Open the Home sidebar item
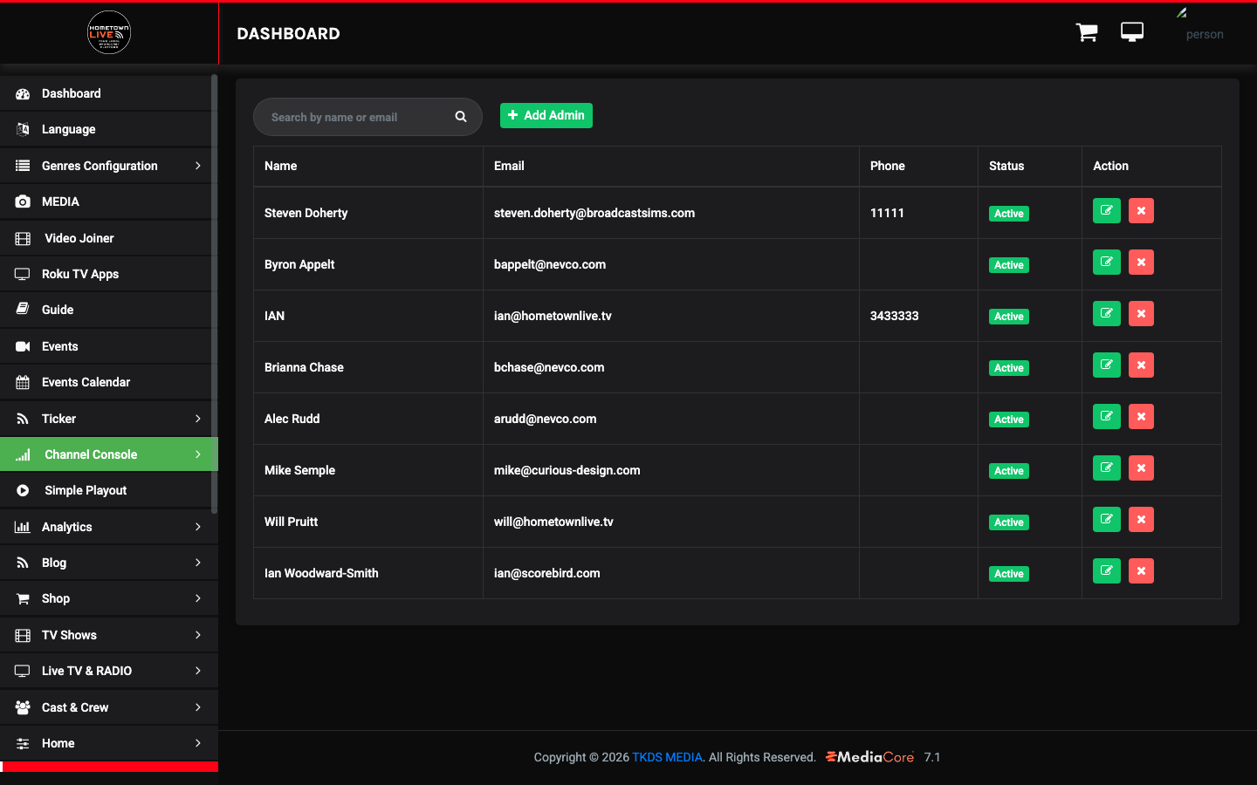This screenshot has width=1257, height=785. tap(109, 743)
